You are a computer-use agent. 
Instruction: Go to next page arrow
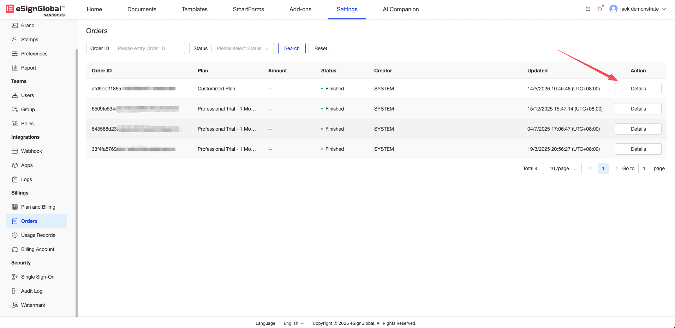[616, 168]
